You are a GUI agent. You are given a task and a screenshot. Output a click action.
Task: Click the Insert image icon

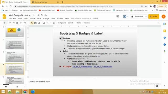39,23
